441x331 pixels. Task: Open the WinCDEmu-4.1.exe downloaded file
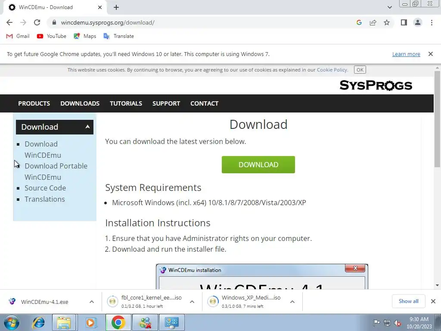coord(45,302)
